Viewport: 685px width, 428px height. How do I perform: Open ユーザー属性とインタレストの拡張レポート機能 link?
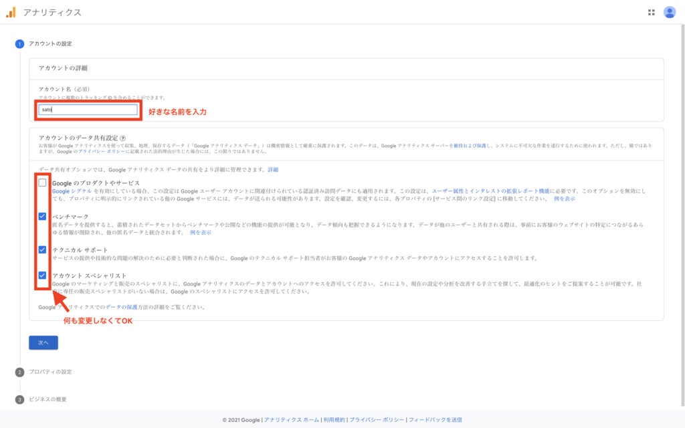(x=490, y=191)
